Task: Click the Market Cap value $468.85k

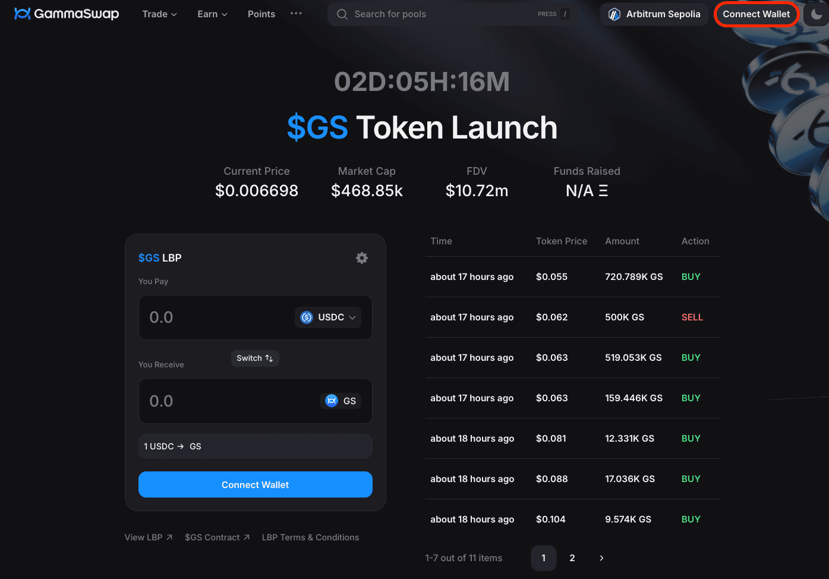Action: click(x=367, y=191)
